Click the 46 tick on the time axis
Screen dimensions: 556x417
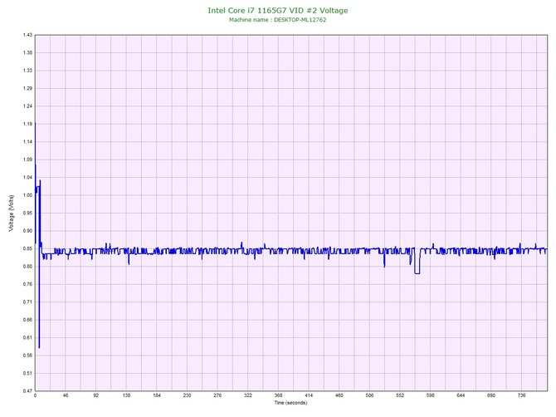coord(66,395)
